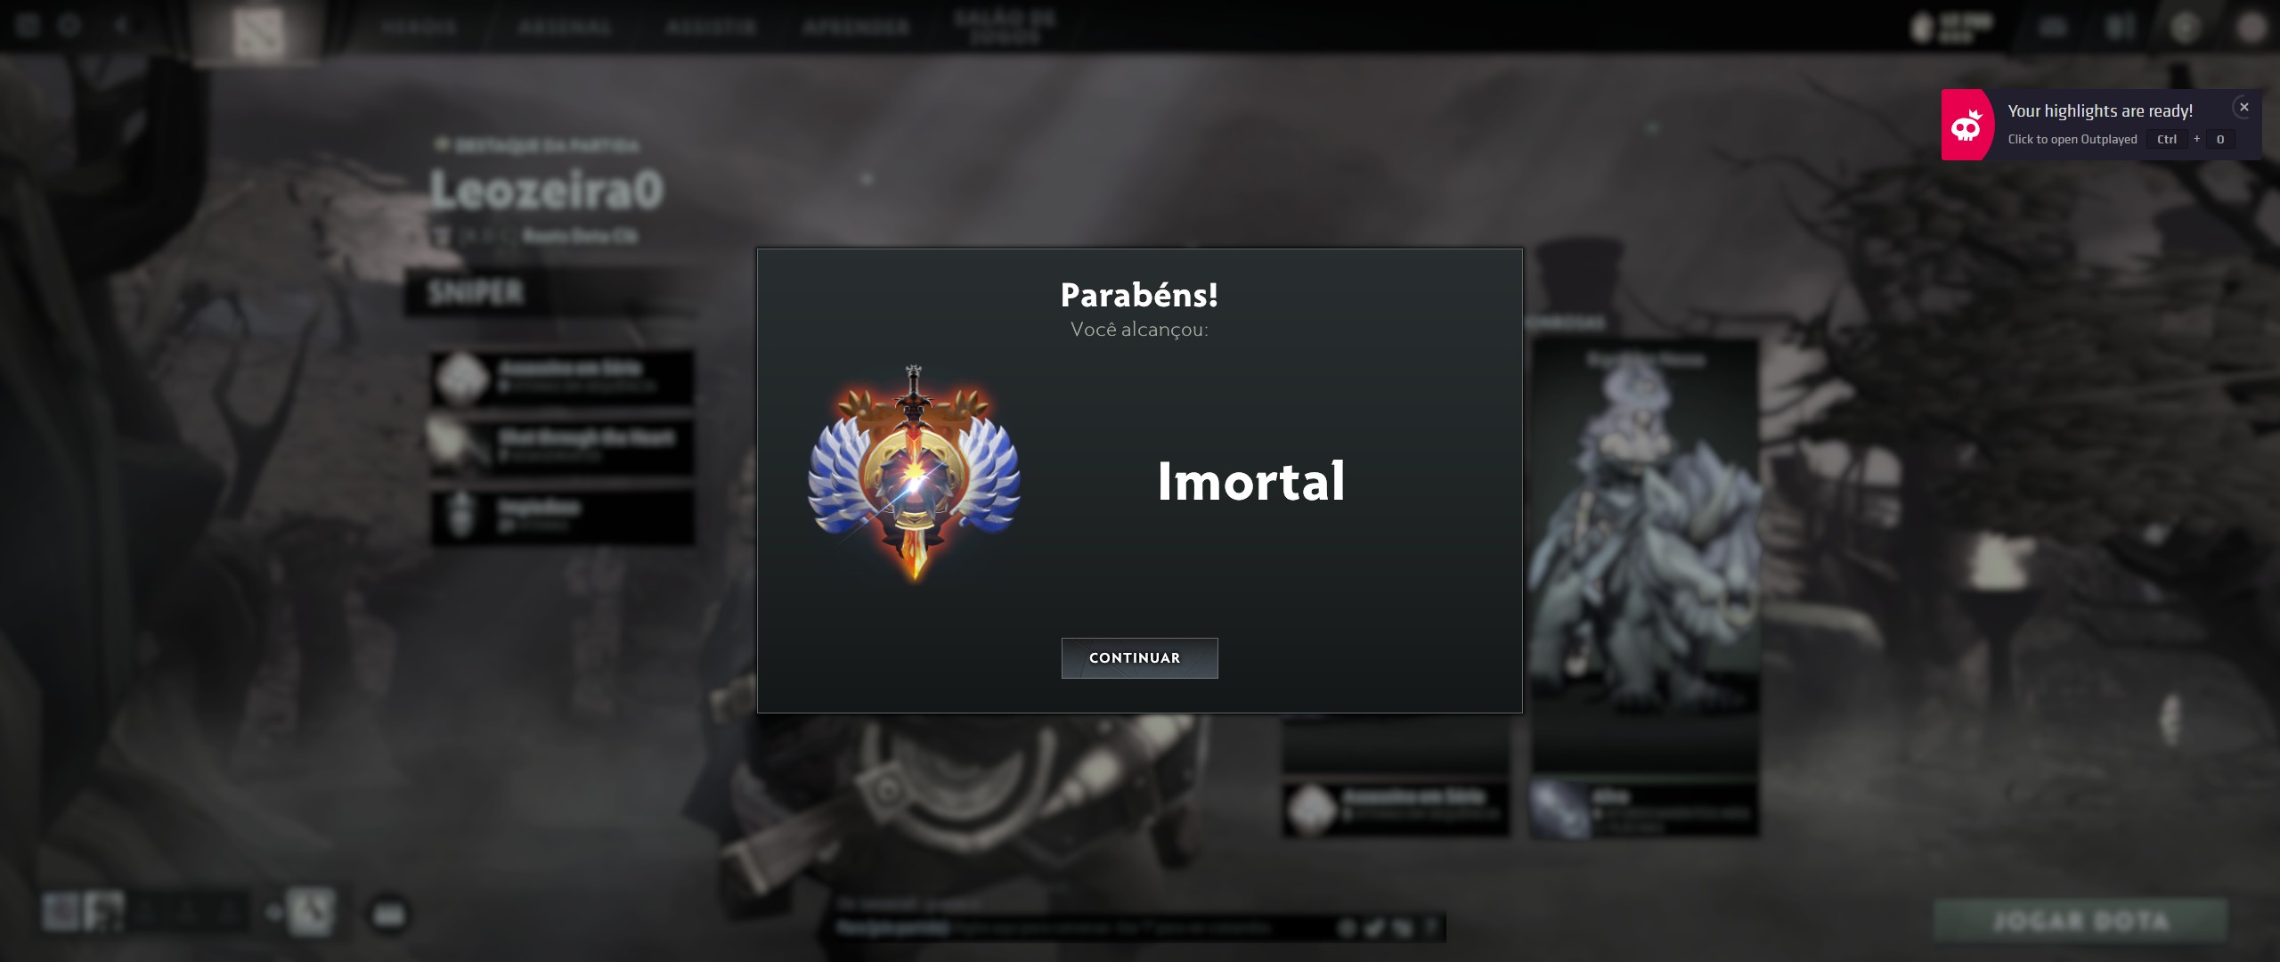Open the settings gear in top bar
Viewport: 2280px width, 962px height.
69,25
